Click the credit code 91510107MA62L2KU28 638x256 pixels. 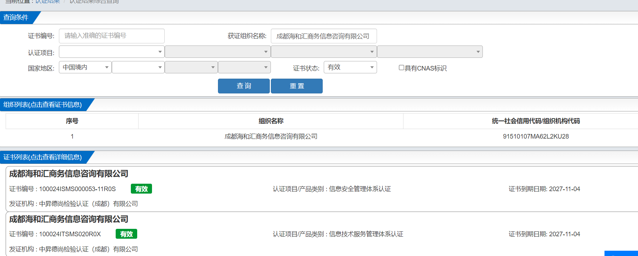(x=536, y=136)
